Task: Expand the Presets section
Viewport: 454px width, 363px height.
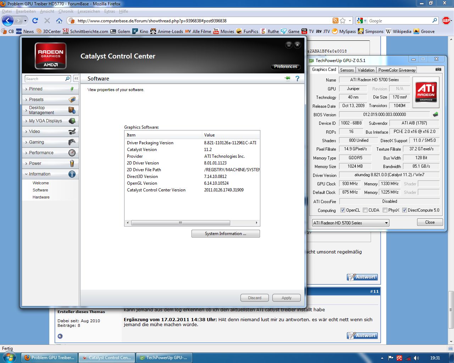Action: tap(50, 100)
